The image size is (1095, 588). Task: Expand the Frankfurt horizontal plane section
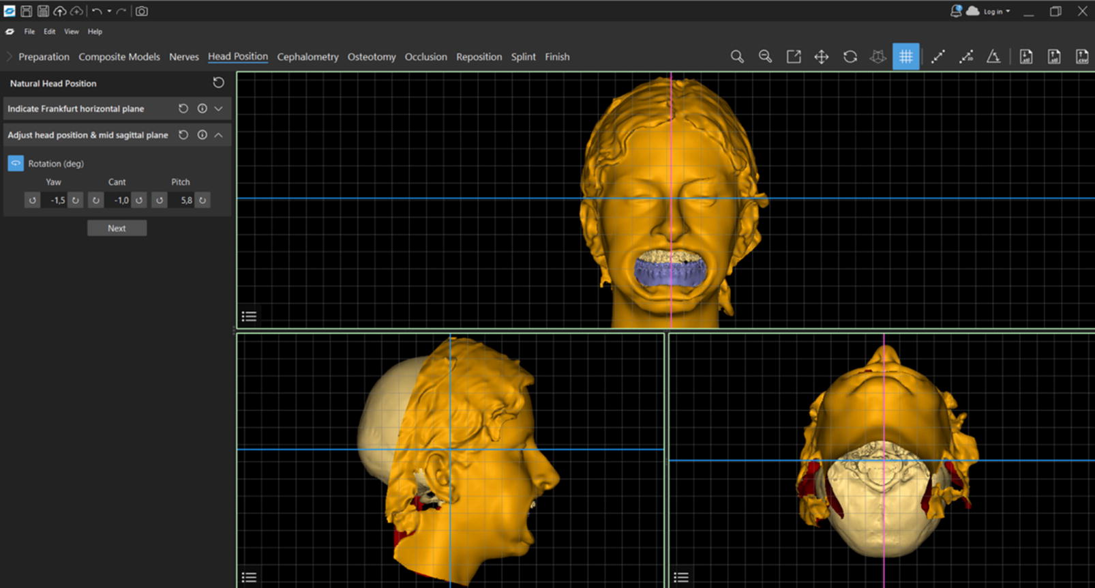[x=218, y=108]
